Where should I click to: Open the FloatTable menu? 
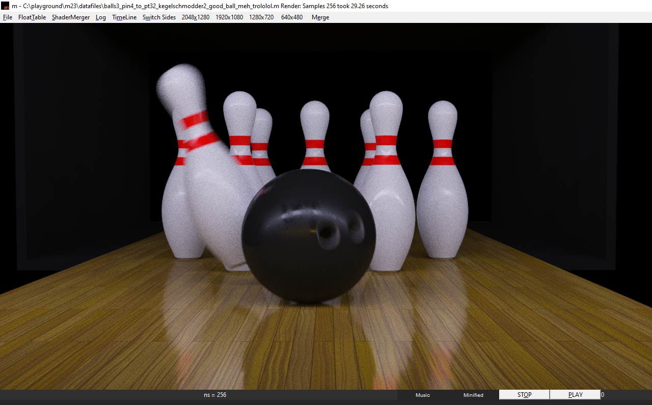[x=32, y=17]
